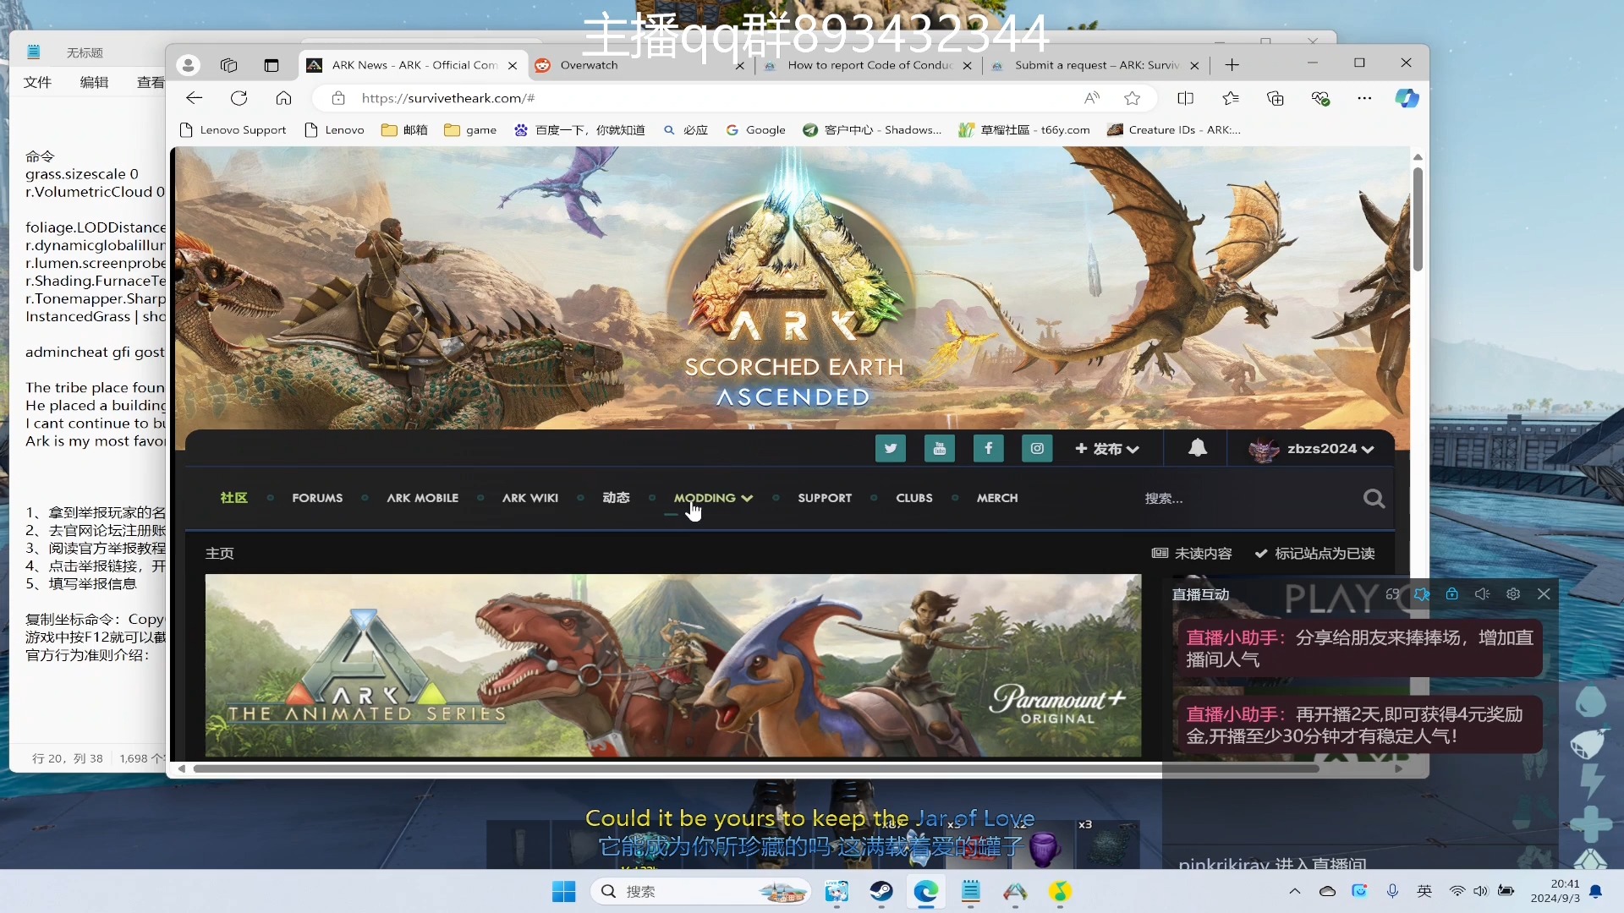Open the game bookmarks folder
Viewport: 1624px width, 913px height.
(x=470, y=130)
